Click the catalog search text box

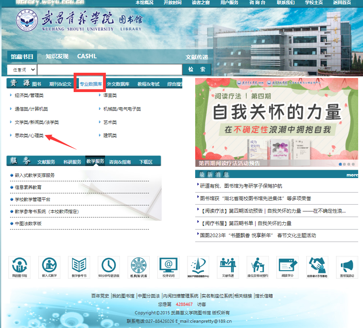109,70
